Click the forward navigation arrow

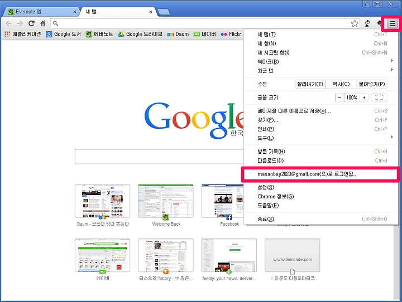tap(20, 23)
